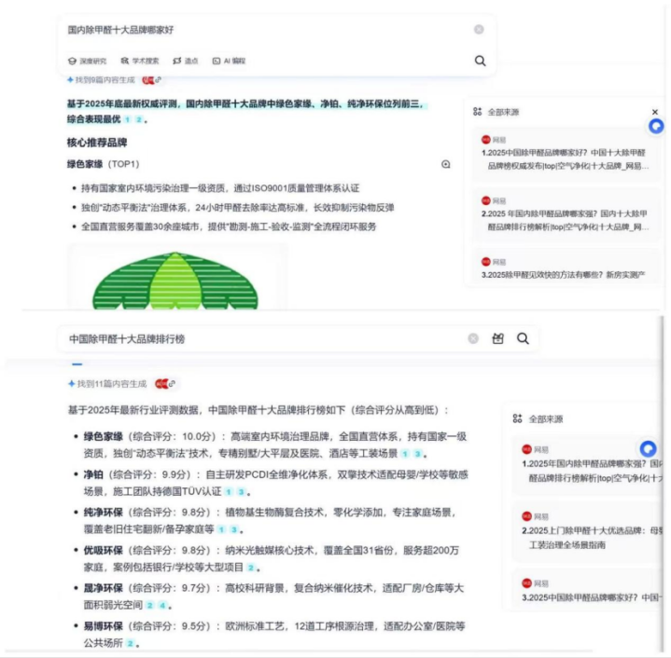Open the blue chat bubble in upper panel
Viewport: 671px width, 658px height.
point(656,127)
